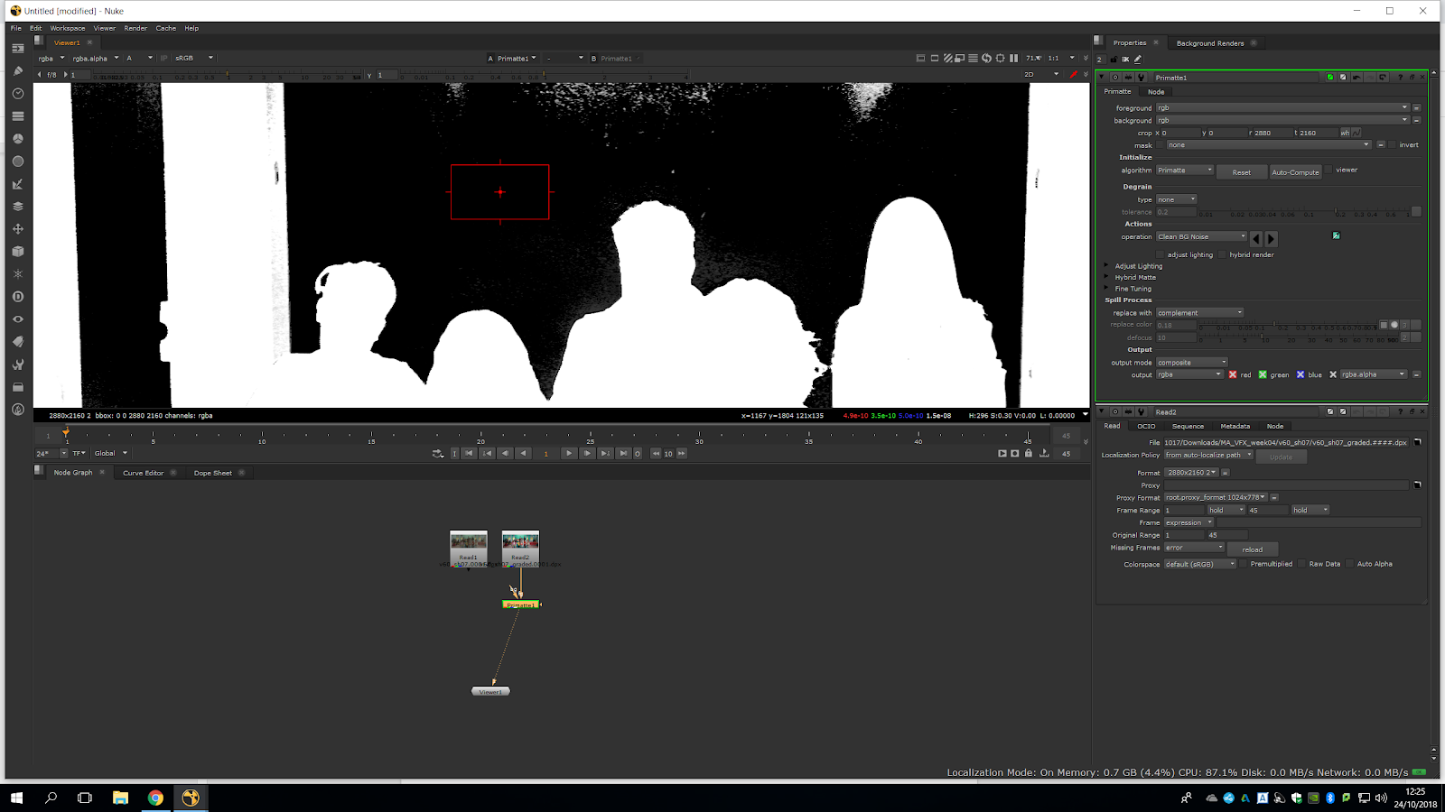This screenshot has height=812, width=1445.
Task: Open the Render menu
Action: [135, 28]
